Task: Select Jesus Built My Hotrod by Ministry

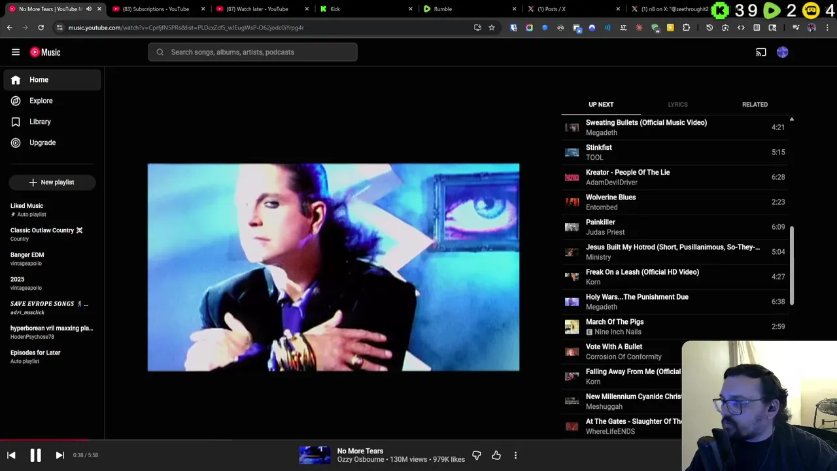Action: click(675, 252)
